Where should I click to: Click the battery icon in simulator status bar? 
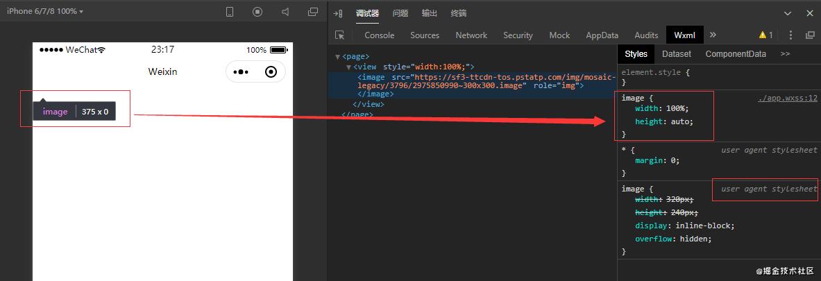pos(279,50)
